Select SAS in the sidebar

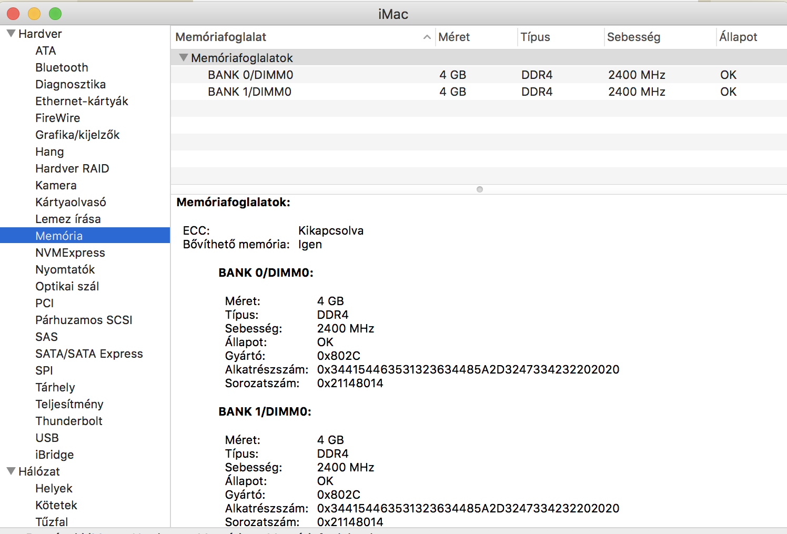click(x=46, y=337)
